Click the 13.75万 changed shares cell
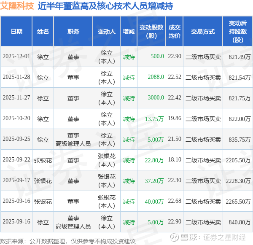Viewport: 253px width, 245px height. tap(154, 119)
